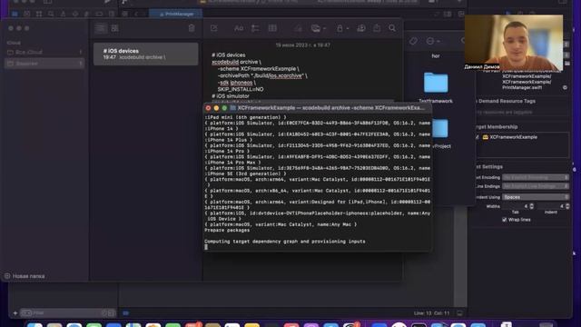Open the Text Encoding dropdown
Image resolution: width=581 pixels, height=327 pixels.
click(x=536, y=177)
